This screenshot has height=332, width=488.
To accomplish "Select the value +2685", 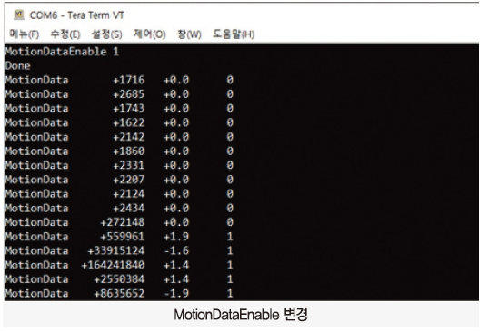I will (x=128, y=94).
